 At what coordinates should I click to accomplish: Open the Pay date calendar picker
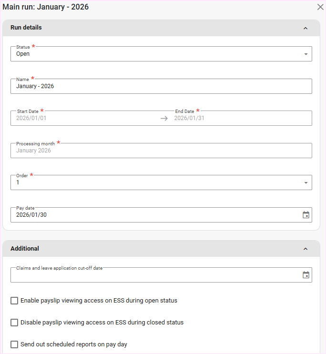306,215
